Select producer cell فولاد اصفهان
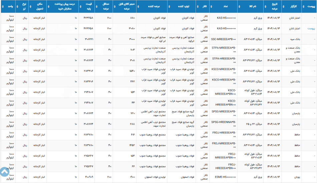Viewport: 317px width, 183px height. [188, 177]
